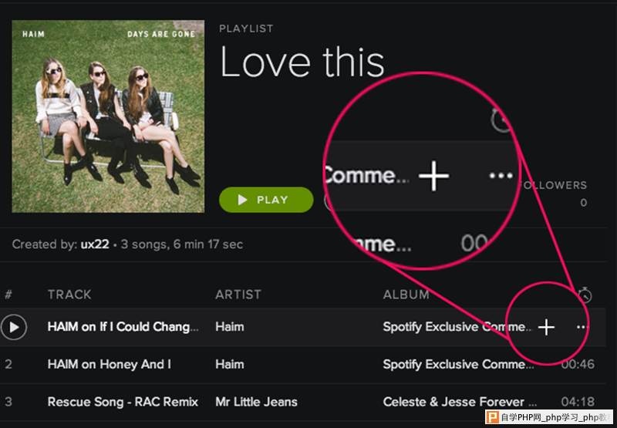Open album link in Honey And I row

(x=458, y=364)
